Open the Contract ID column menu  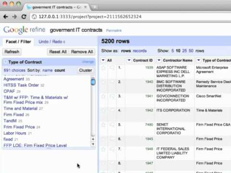(129, 60)
